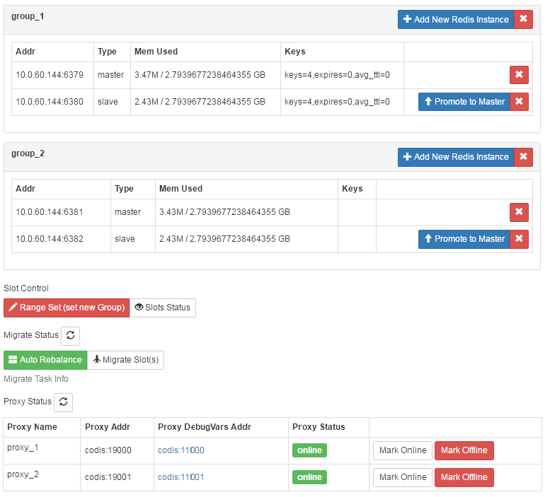Promote 10.0.60.144:6382 to master
The height and width of the screenshot is (497, 550).
point(464,239)
